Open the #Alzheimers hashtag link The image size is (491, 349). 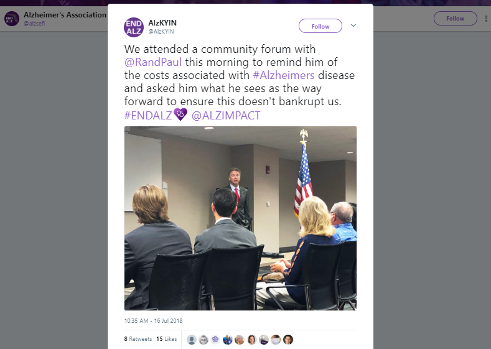click(284, 75)
